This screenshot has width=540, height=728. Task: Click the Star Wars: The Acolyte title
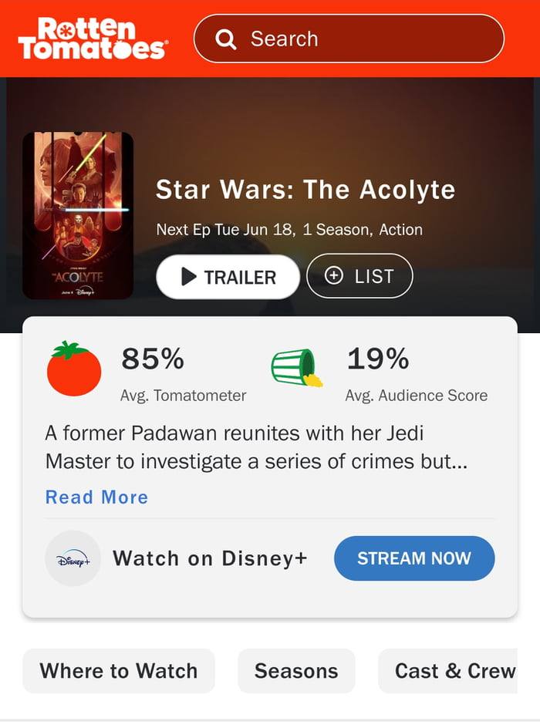[305, 190]
